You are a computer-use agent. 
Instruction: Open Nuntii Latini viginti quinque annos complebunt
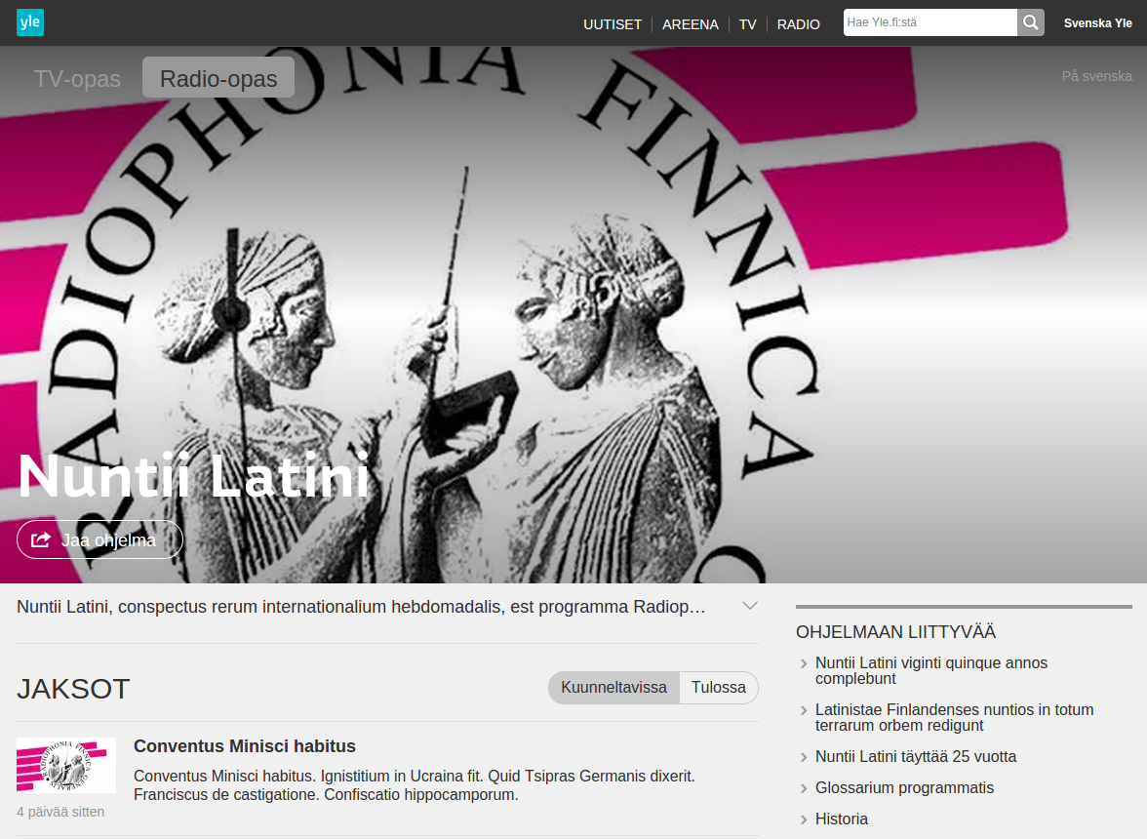[931, 671]
